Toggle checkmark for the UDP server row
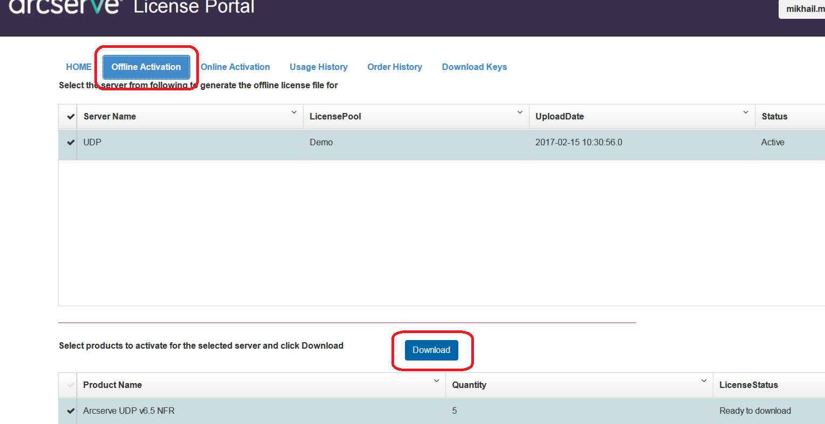 (x=70, y=143)
